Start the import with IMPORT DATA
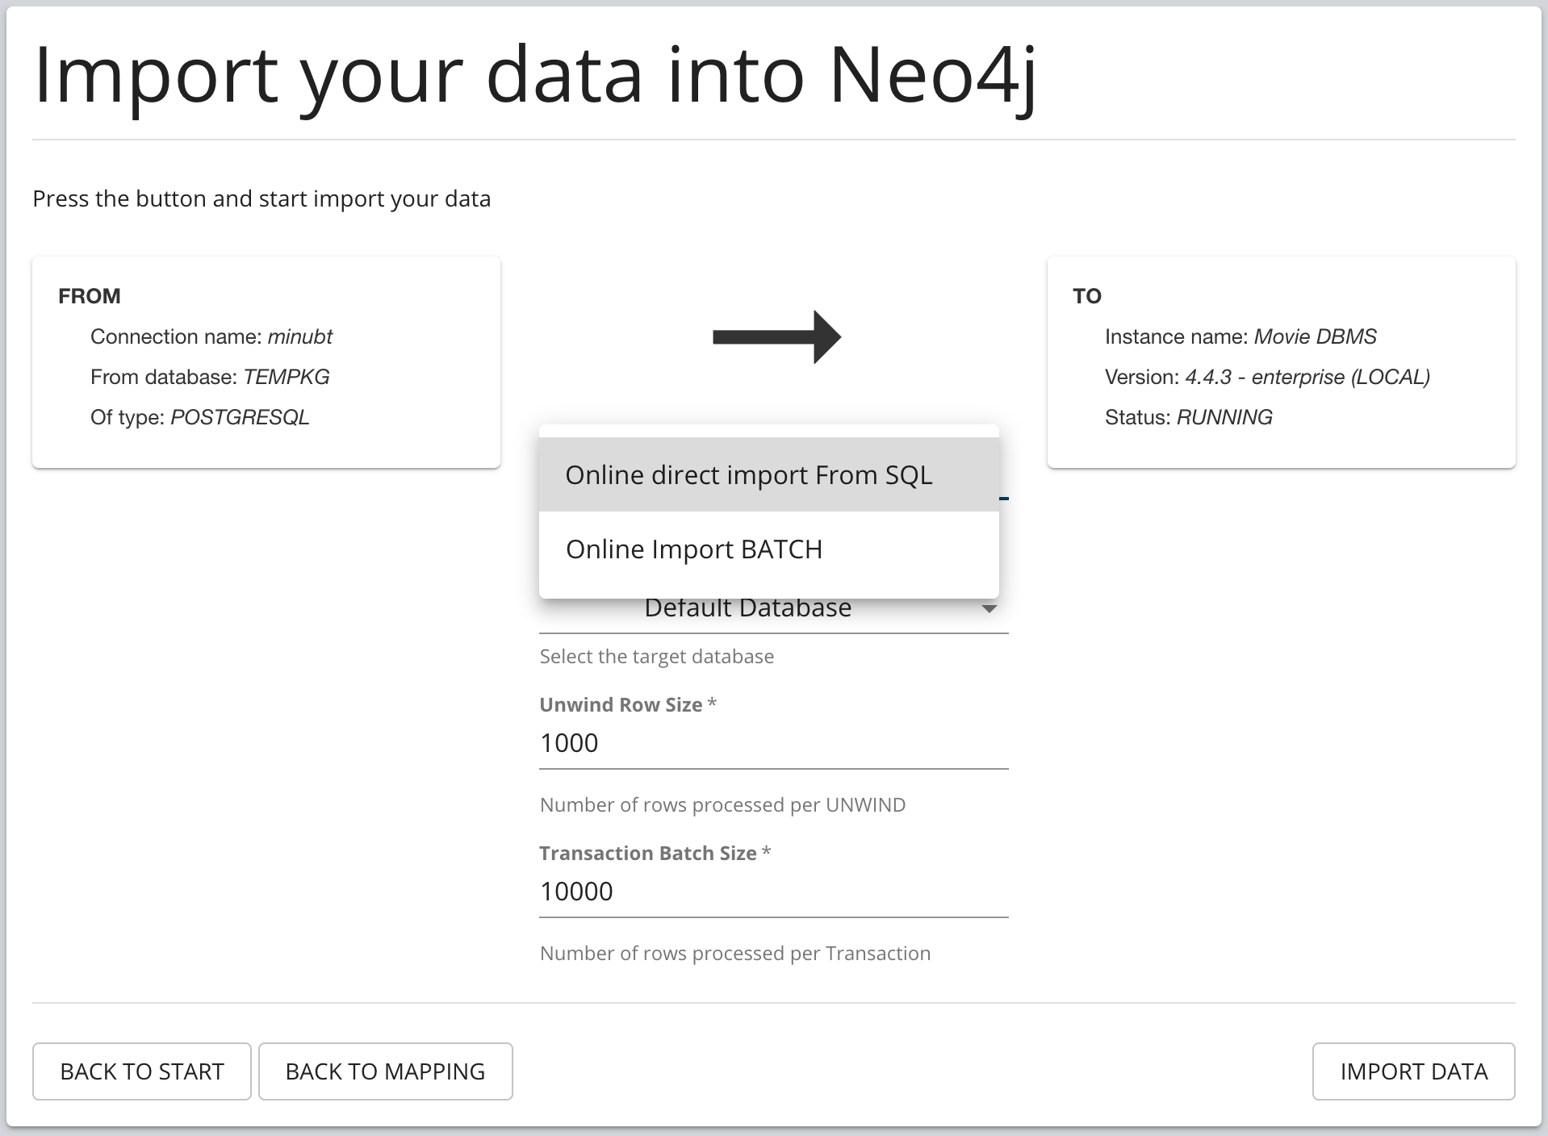 (1413, 1071)
